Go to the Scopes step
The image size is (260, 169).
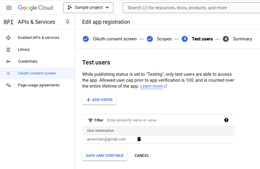(x=164, y=39)
